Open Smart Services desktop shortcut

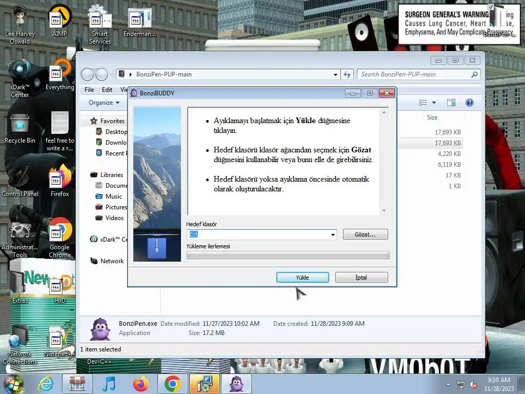(99, 24)
